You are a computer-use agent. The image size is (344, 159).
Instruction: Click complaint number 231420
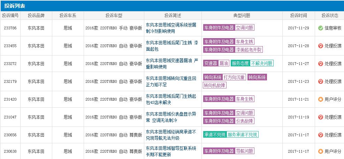point(10,99)
